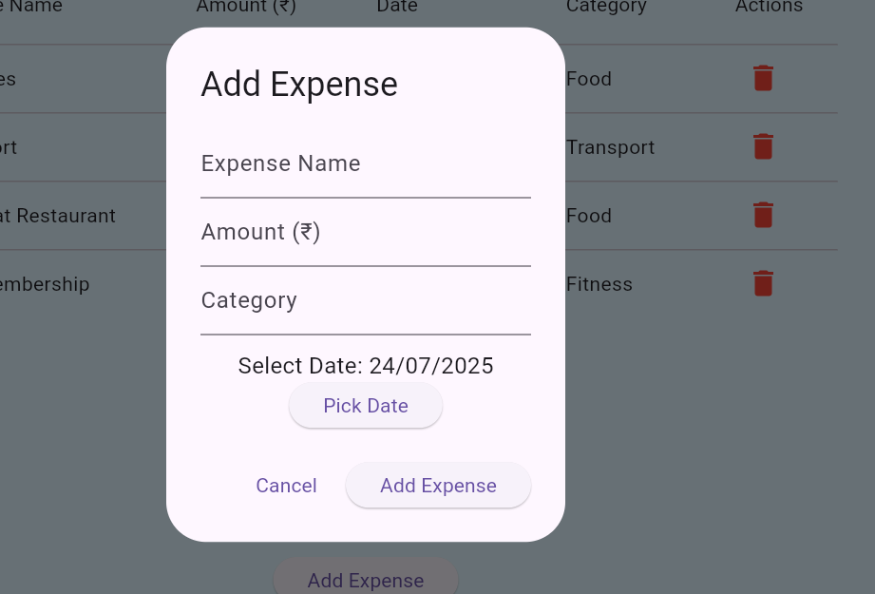Click the Date column header

[397, 7]
